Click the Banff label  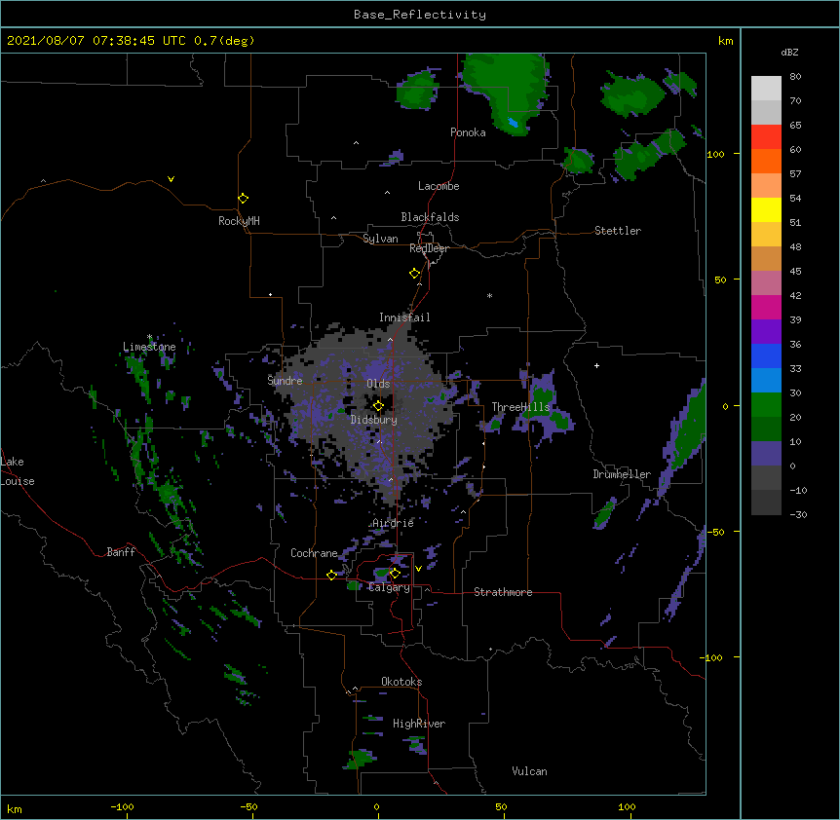[121, 552]
